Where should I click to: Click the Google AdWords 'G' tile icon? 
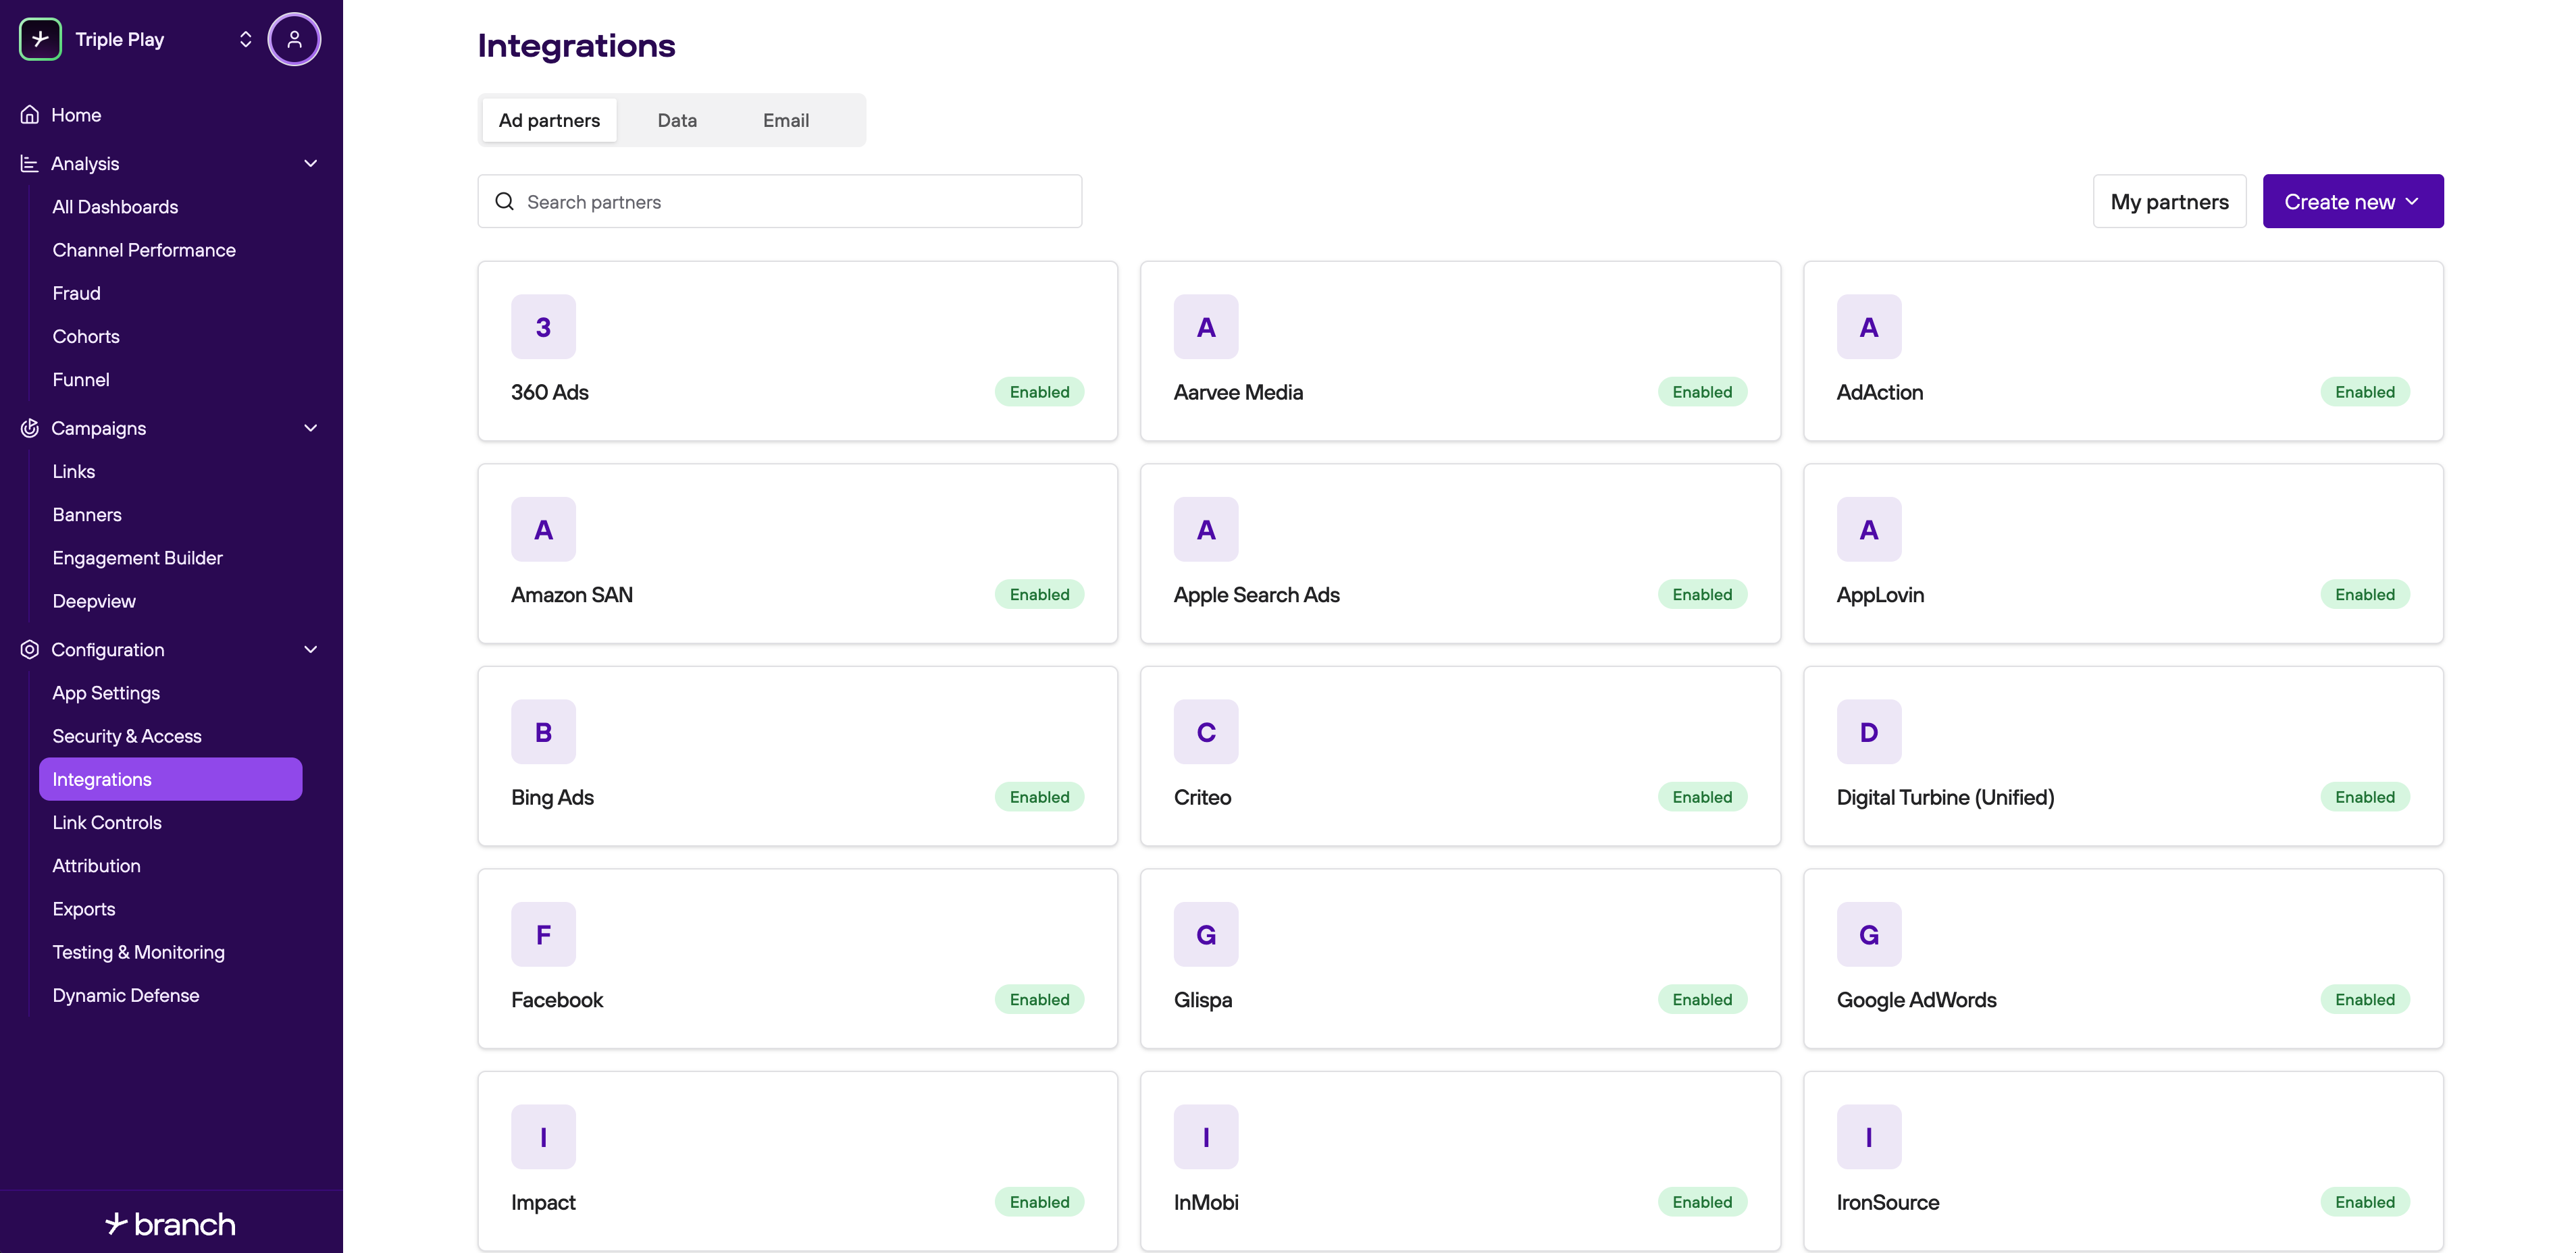pyautogui.click(x=1869, y=935)
